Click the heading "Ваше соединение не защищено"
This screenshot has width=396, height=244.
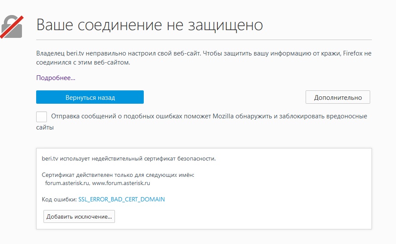point(149,25)
